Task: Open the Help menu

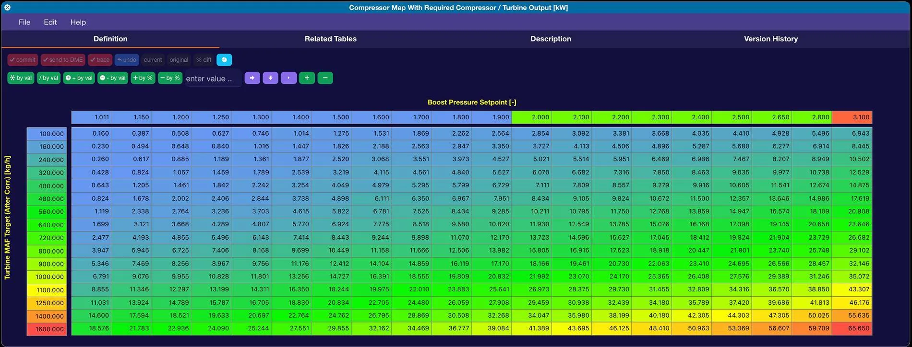Action: (78, 22)
